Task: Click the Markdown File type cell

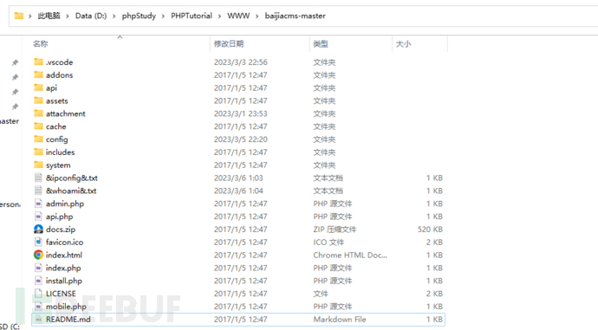Action: tap(340, 320)
